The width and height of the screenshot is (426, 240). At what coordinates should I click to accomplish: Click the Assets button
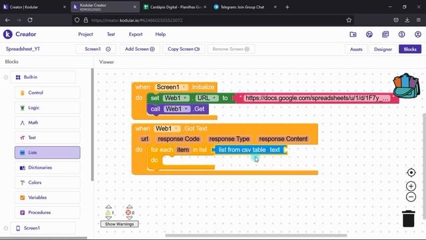click(356, 49)
